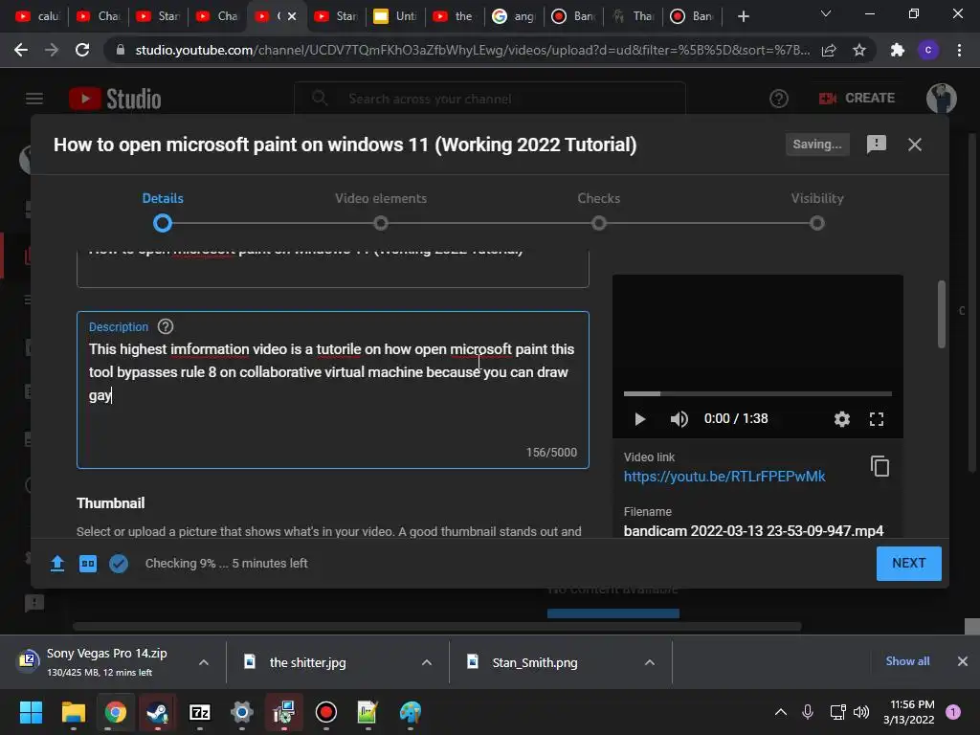Image resolution: width=980 pixels, height=735 pixels.
Task: Open Steam from taskbar
Action: [x=158, y=712]
